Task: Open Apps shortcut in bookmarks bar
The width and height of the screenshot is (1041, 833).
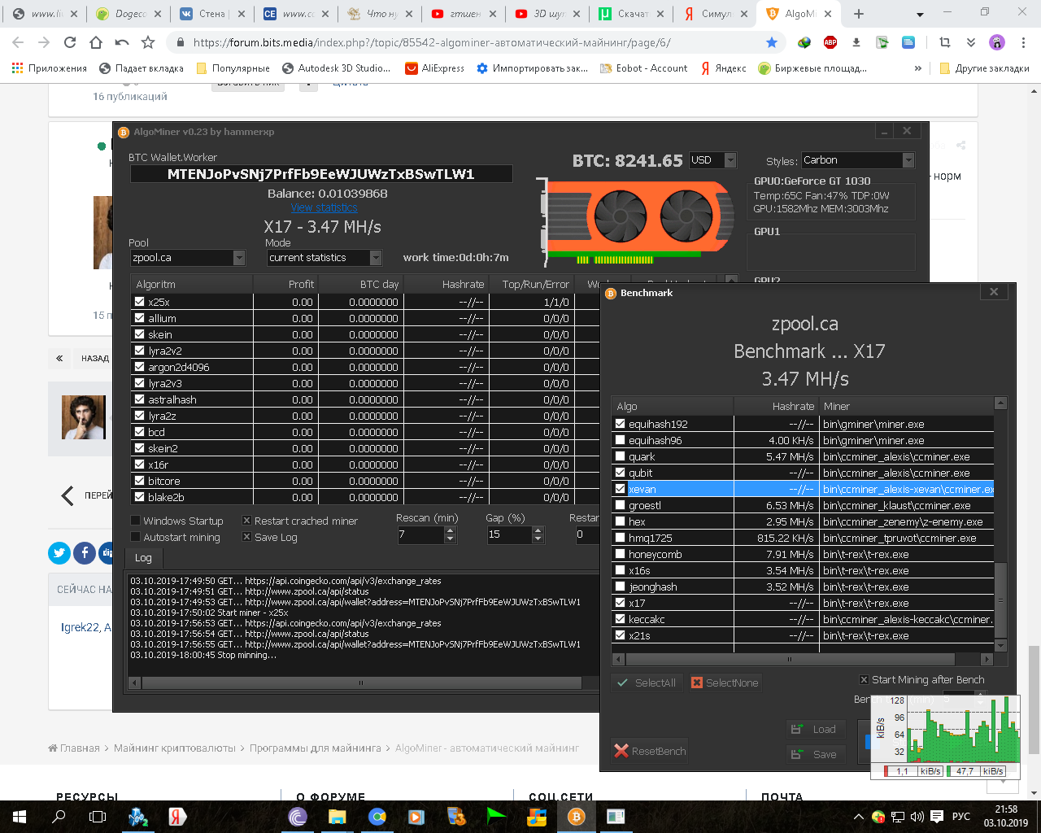Action: [49, 68]
